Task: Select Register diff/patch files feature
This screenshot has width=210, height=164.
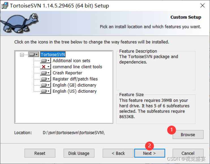Action: (x=75, y=79)
